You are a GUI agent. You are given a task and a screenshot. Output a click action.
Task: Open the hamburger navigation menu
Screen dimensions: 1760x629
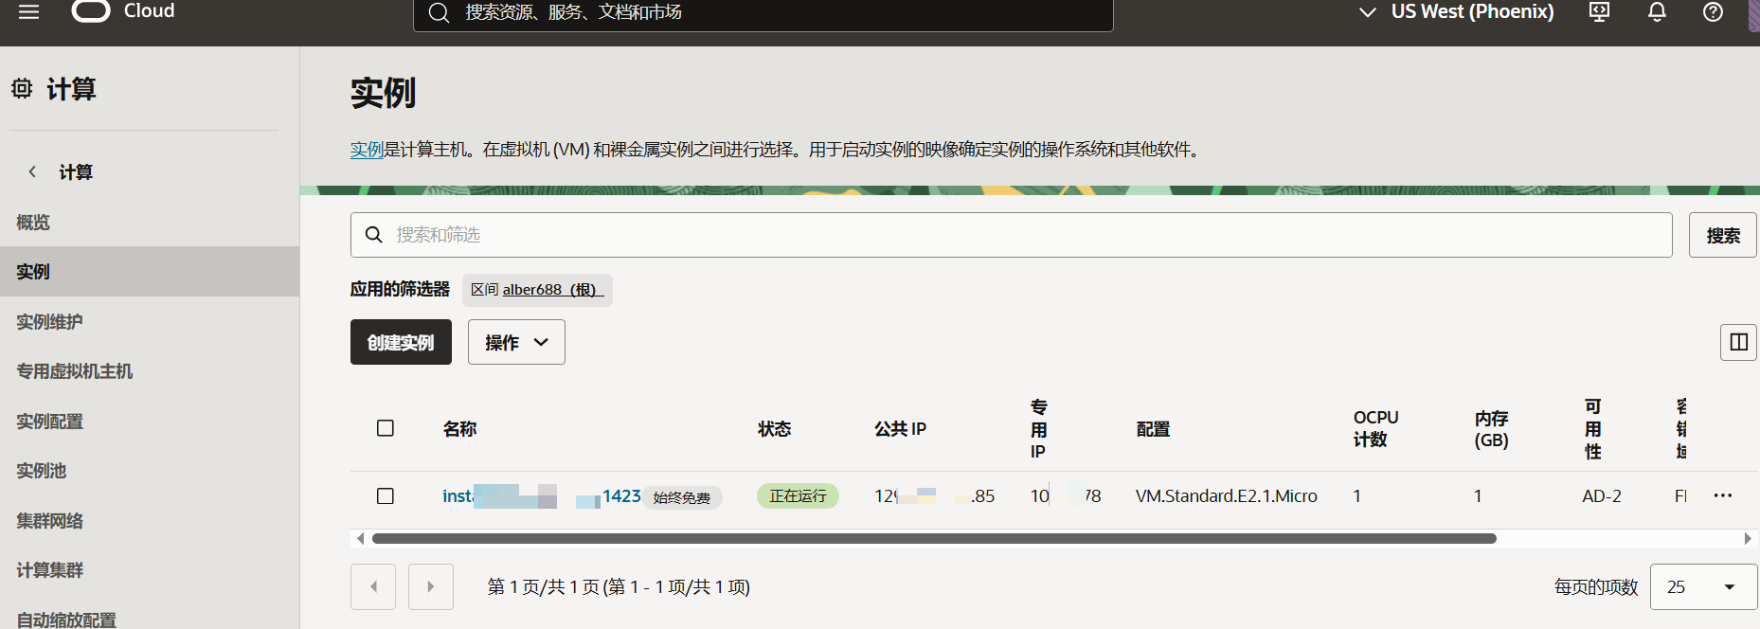(29, 12)
